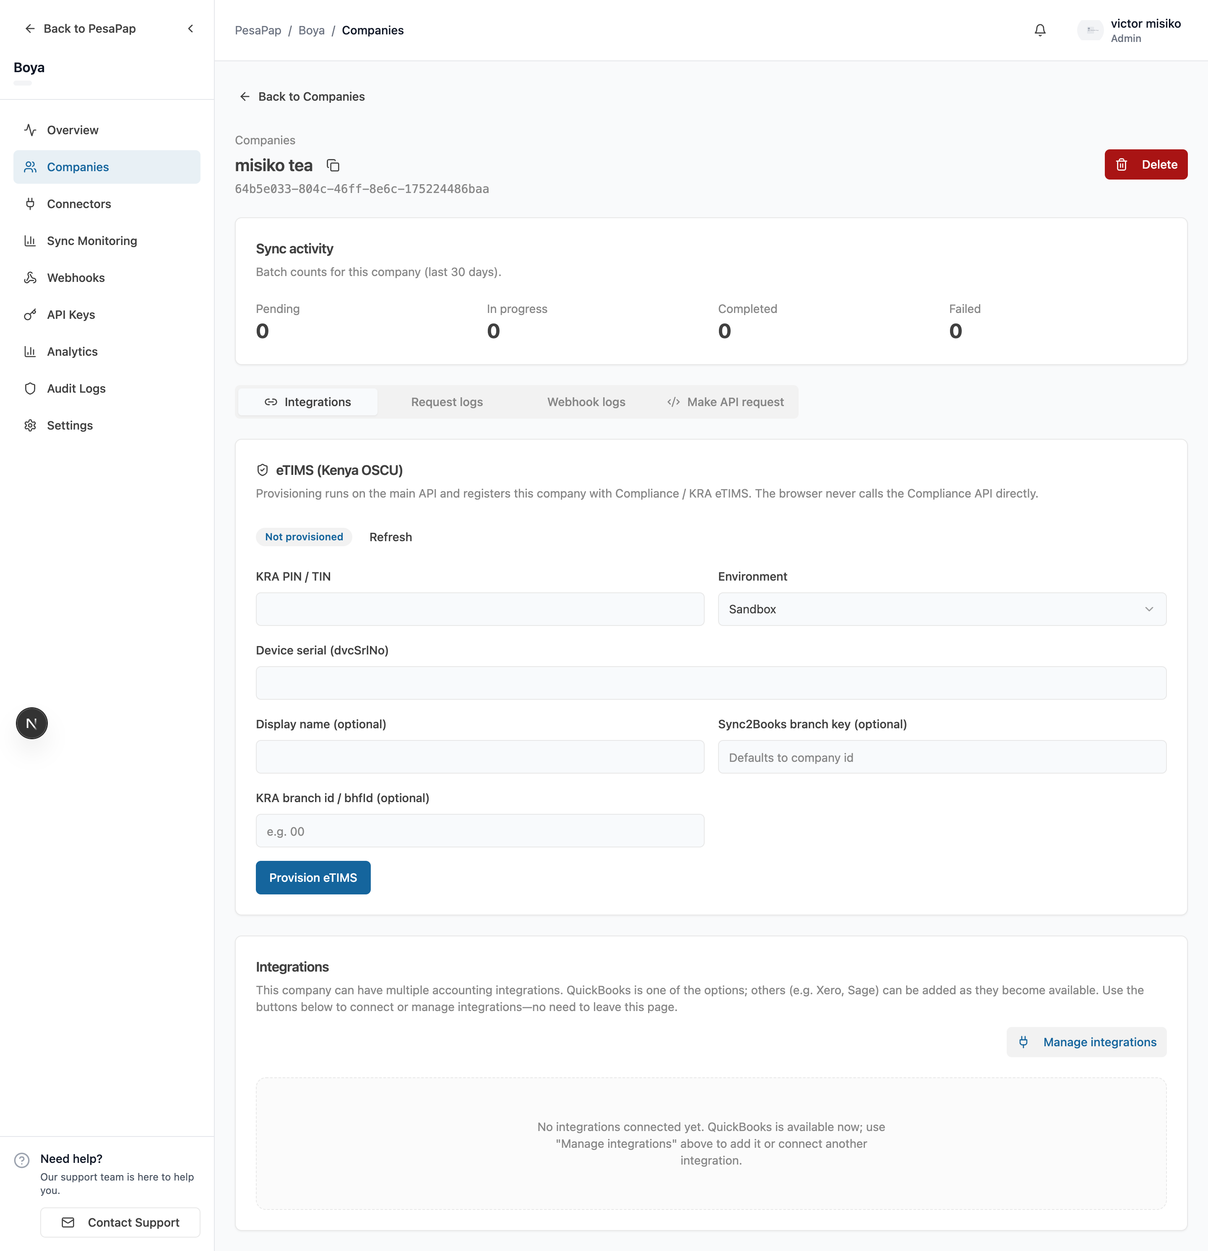
Task: Open notifications with the bell icon
Action: (1039, 30)
